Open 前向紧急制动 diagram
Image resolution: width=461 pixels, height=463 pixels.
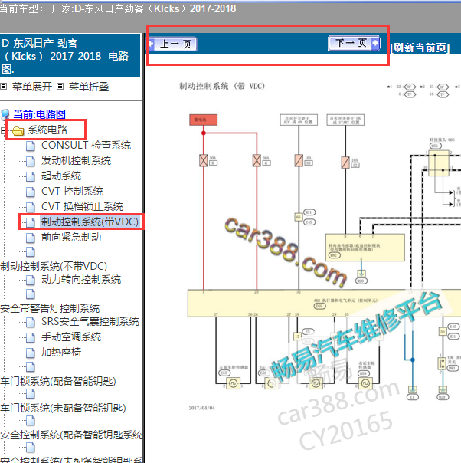pyautogui.click(x=71, y=237)
